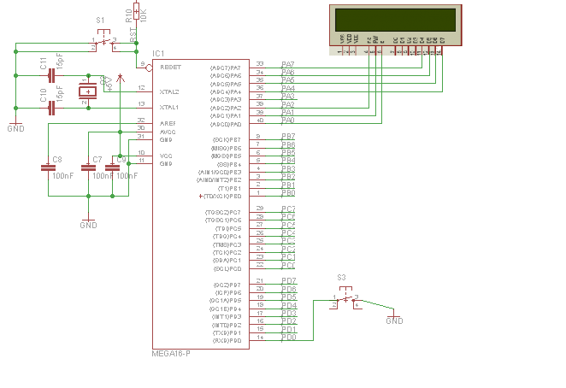The width and height of the screenshot is (566, 388).
Task: Click the MEGA16-P part name
Action: click(171, 354)
